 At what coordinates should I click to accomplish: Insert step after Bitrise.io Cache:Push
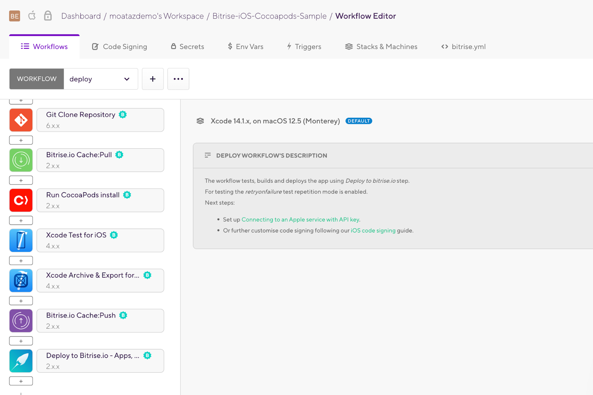(x=21, y=341)
